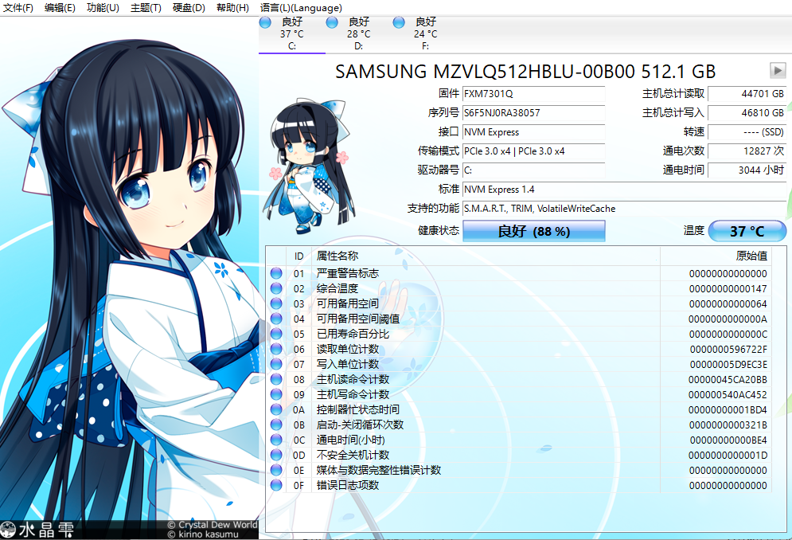
Task: Click the status orb for 主机读命令计数 row
Action: click(276, 379)
